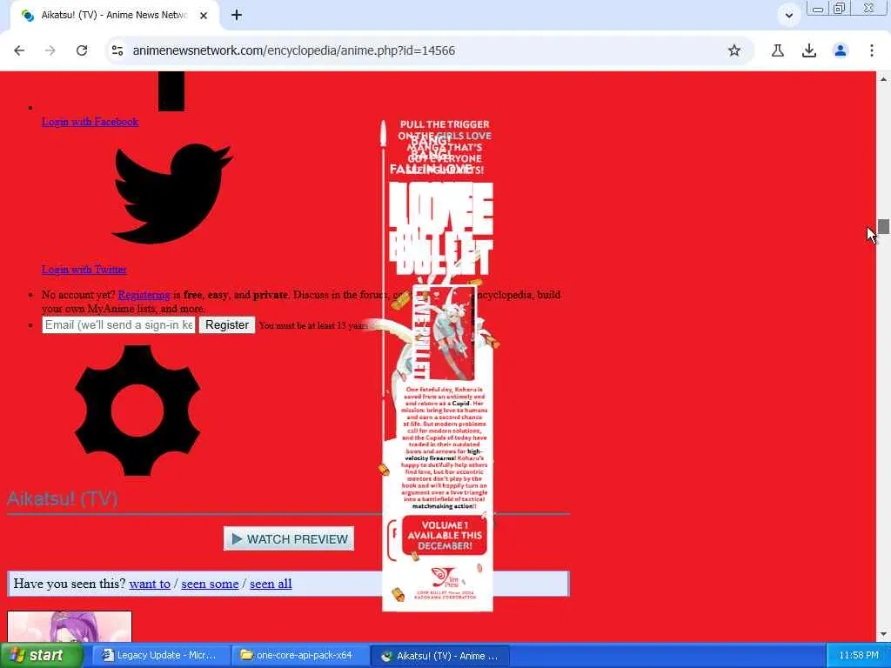Image resolution: width=891 pixels, height=668 pixels.
Task: Click the scrollbar up arrow
Action: pyautogui.click(x=883, y=79)
